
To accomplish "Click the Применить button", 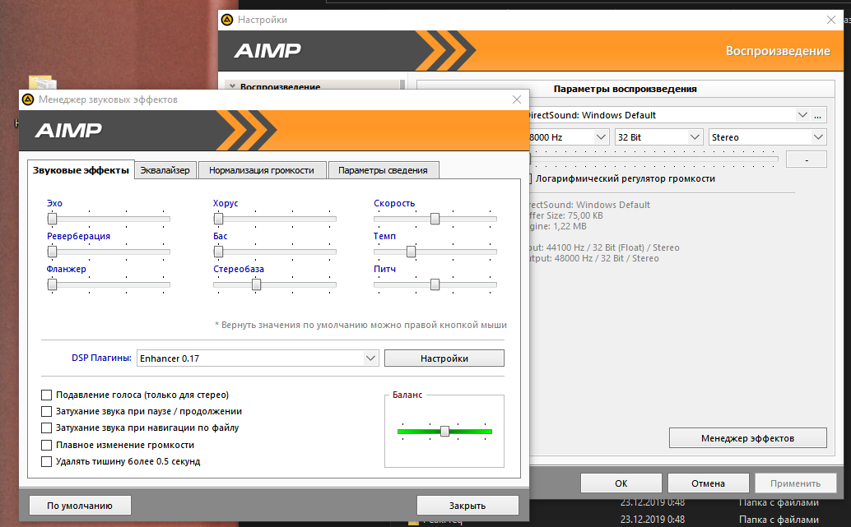I will pyautogui.click(x=795, y=483).
